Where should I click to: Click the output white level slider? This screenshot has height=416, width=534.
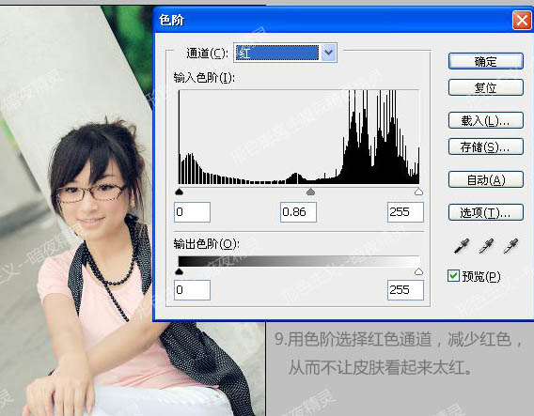[x=419, y=271]
